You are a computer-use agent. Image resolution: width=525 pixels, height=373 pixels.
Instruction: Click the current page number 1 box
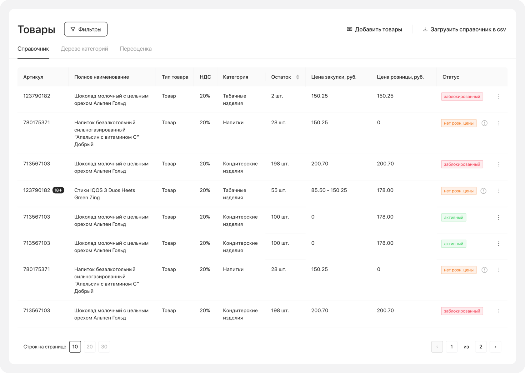pyautogui.click(x=452, y=347)
